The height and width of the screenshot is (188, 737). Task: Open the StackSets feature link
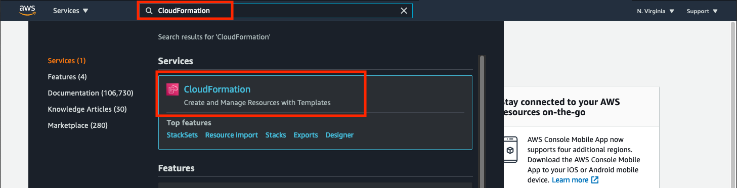pos(182,135)
